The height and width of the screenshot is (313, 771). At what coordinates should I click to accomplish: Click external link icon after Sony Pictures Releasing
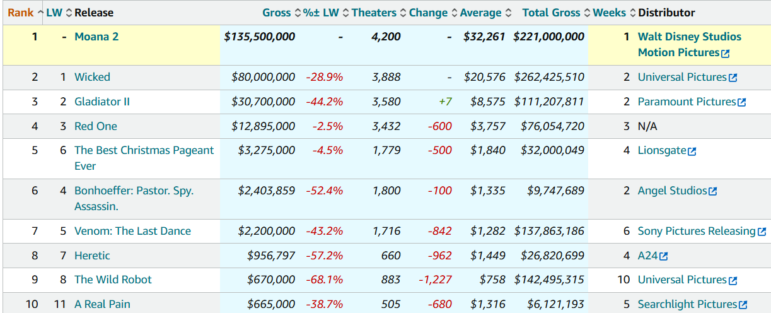pyautogui.click(x=762, y=232)
